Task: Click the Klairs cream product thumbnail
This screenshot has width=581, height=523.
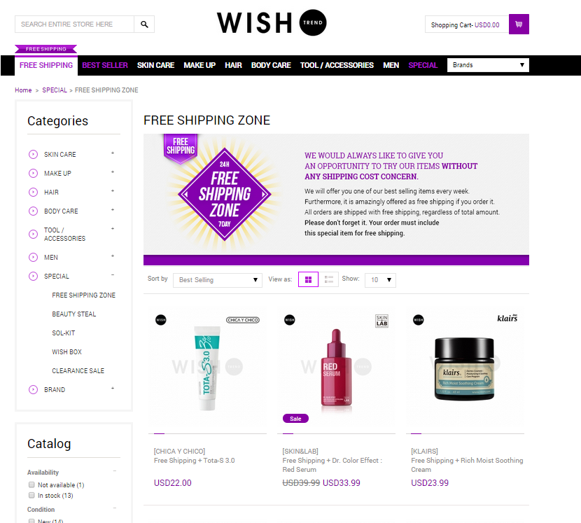Action: (x=465, y=368)
